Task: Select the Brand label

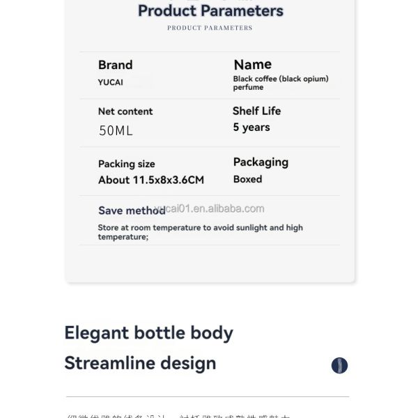Action: (116, 65)
